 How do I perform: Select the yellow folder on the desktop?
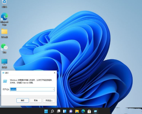[x=4, y=33]
